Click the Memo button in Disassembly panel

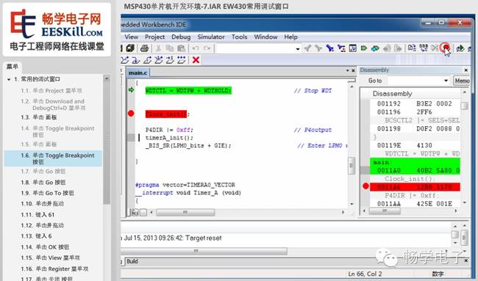(462, 81)
